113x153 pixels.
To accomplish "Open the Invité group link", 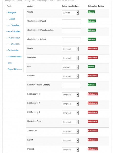I will 9,63.
